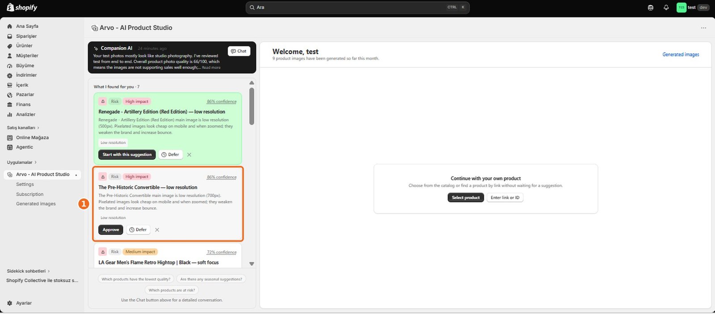Click suggestions scrollbar down arrow
The width and height of the screenshot is (715, 314).
[252, 264]
